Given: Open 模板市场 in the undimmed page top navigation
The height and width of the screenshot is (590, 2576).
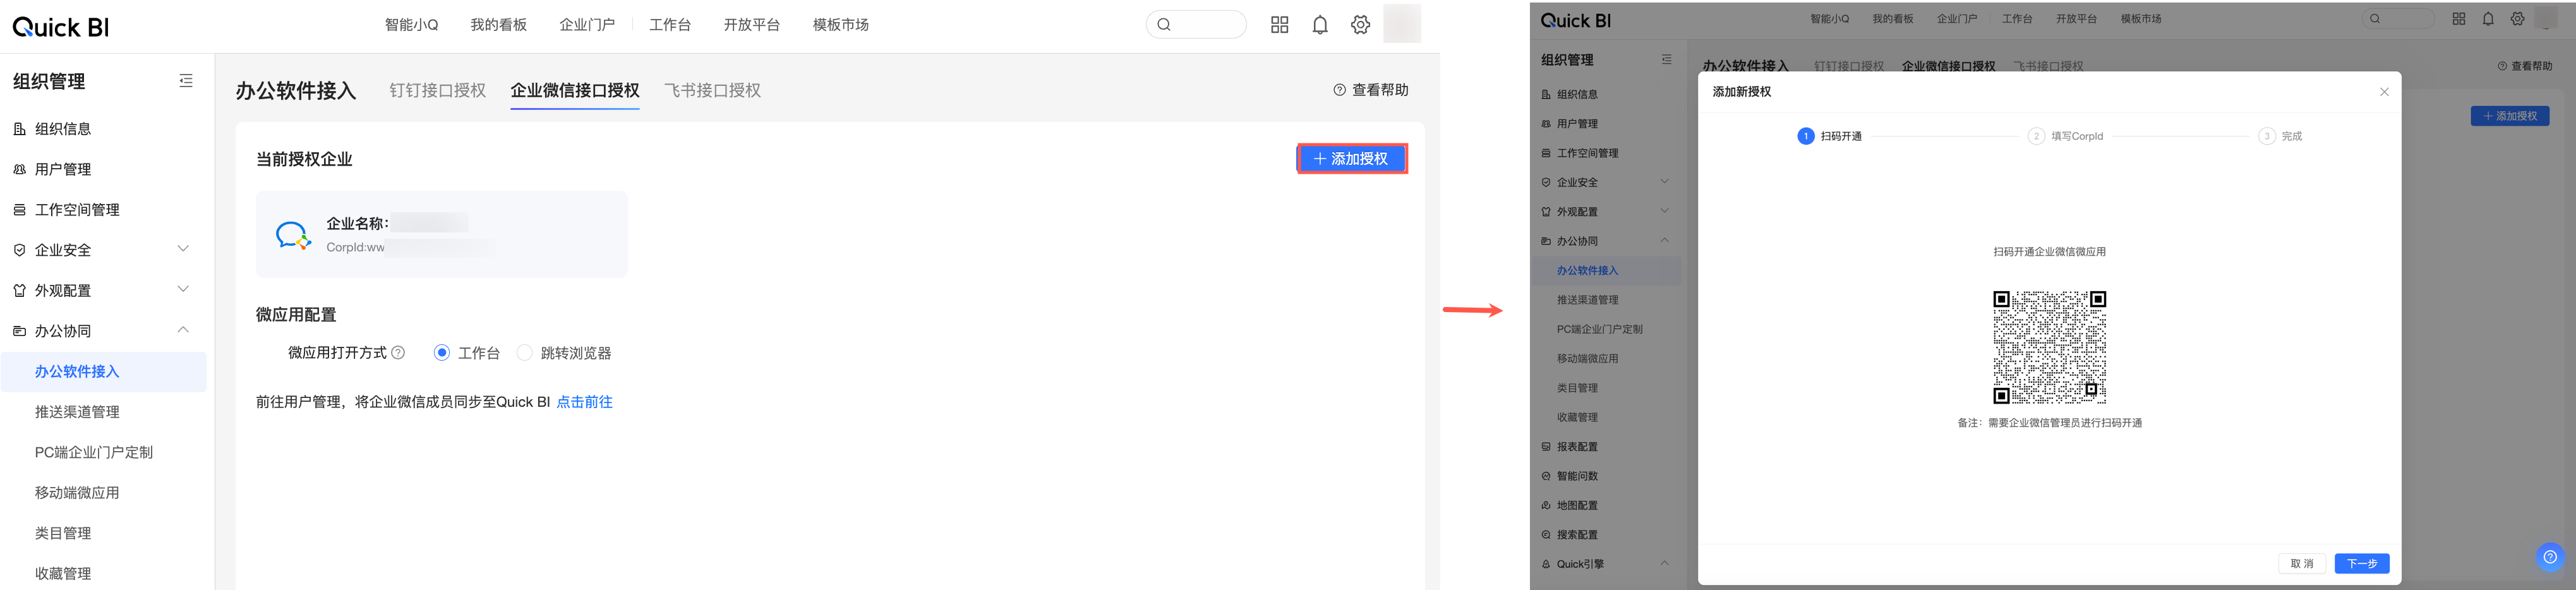Looking at the screenshot, I should [841, 25].
